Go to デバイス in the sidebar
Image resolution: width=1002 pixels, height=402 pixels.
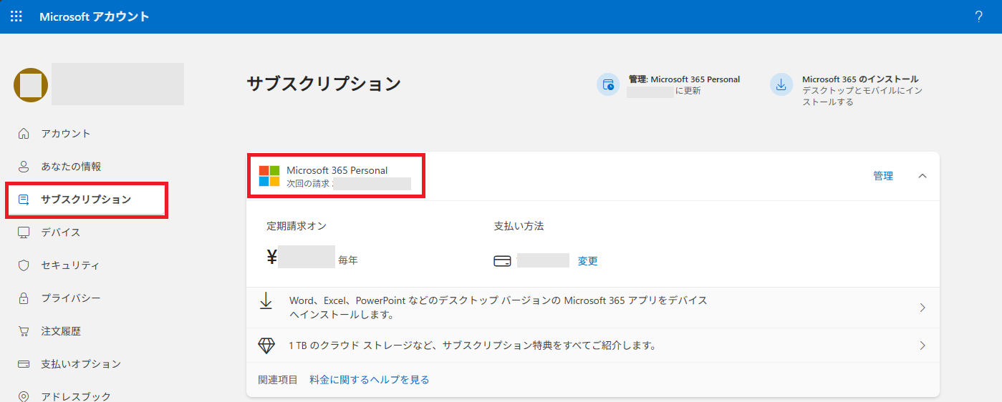tap(61, 232)
